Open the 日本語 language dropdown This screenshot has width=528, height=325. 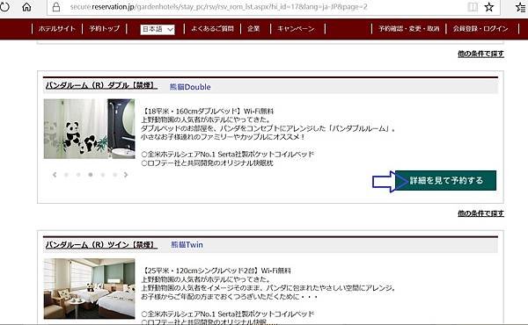(158, 29)
